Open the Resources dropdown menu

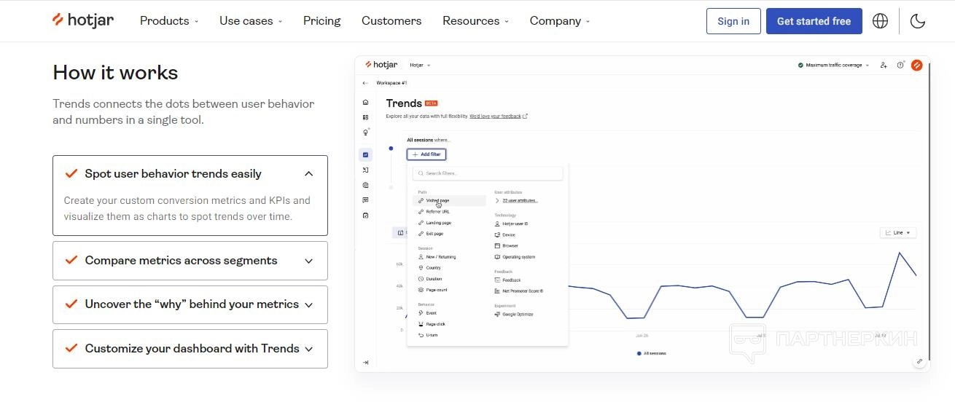point(475,21)
